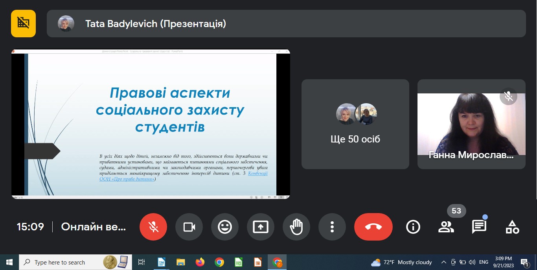Viewport: 537px width, 270px height.
Task: Open the ENG language switcher in taskbar
Action: coord(484,262)
